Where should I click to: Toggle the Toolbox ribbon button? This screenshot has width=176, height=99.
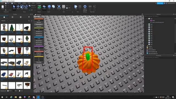pyautogui.click(x=44, y=7)
